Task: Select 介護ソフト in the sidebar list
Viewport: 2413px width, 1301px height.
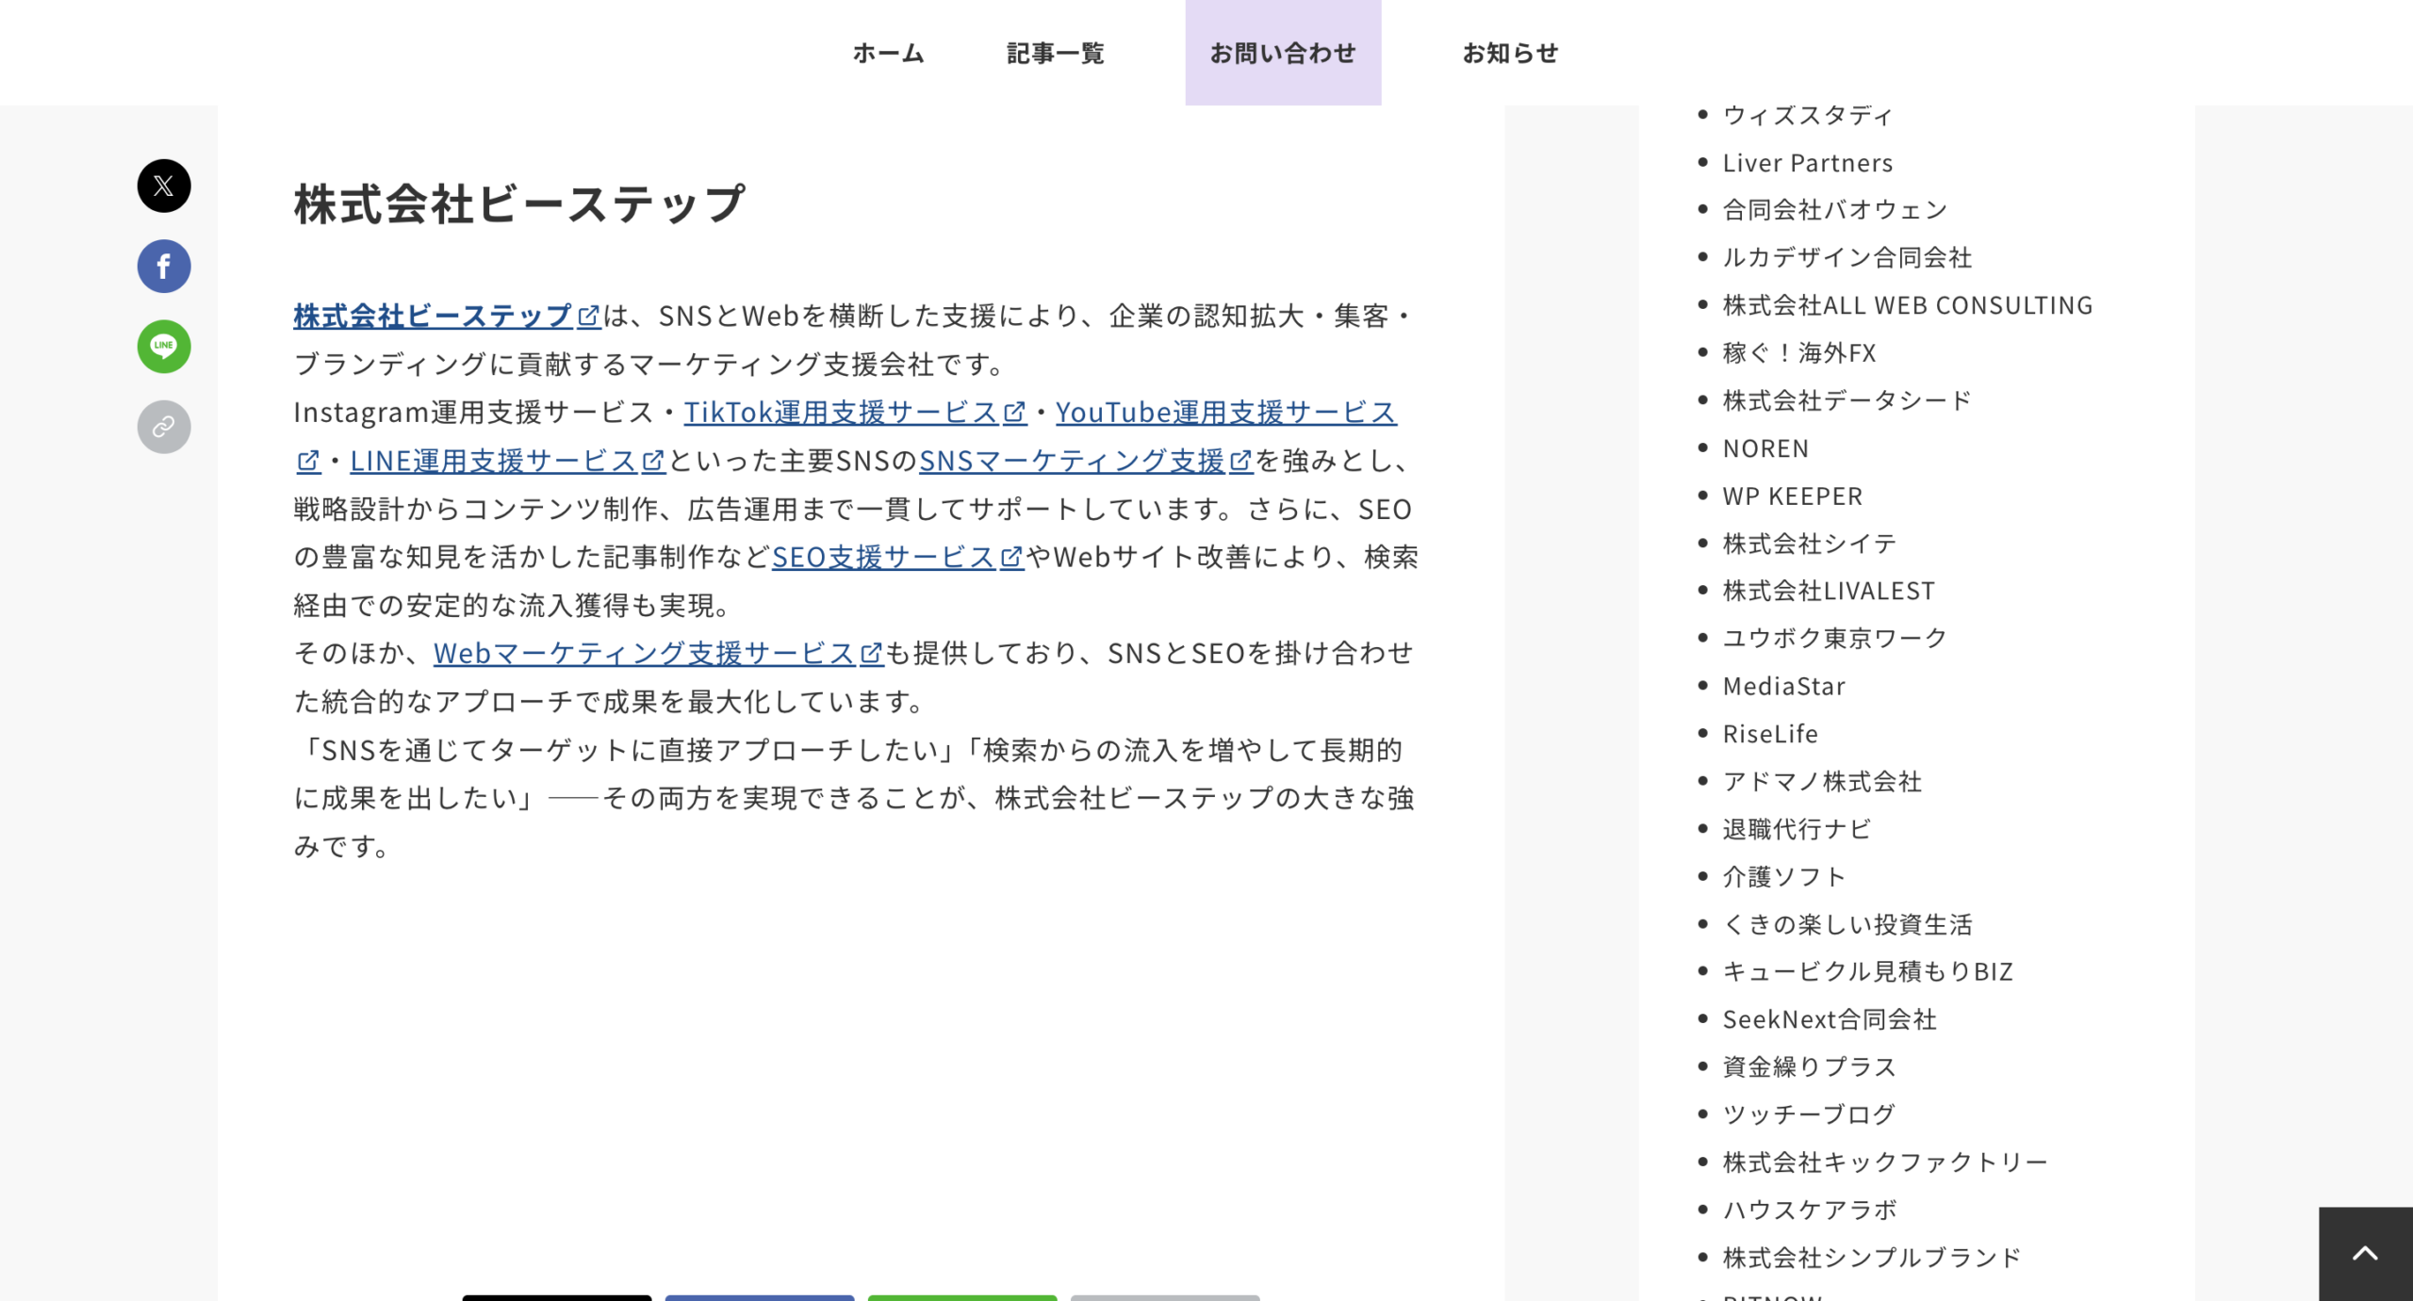Action: [x=1784, y=877]
